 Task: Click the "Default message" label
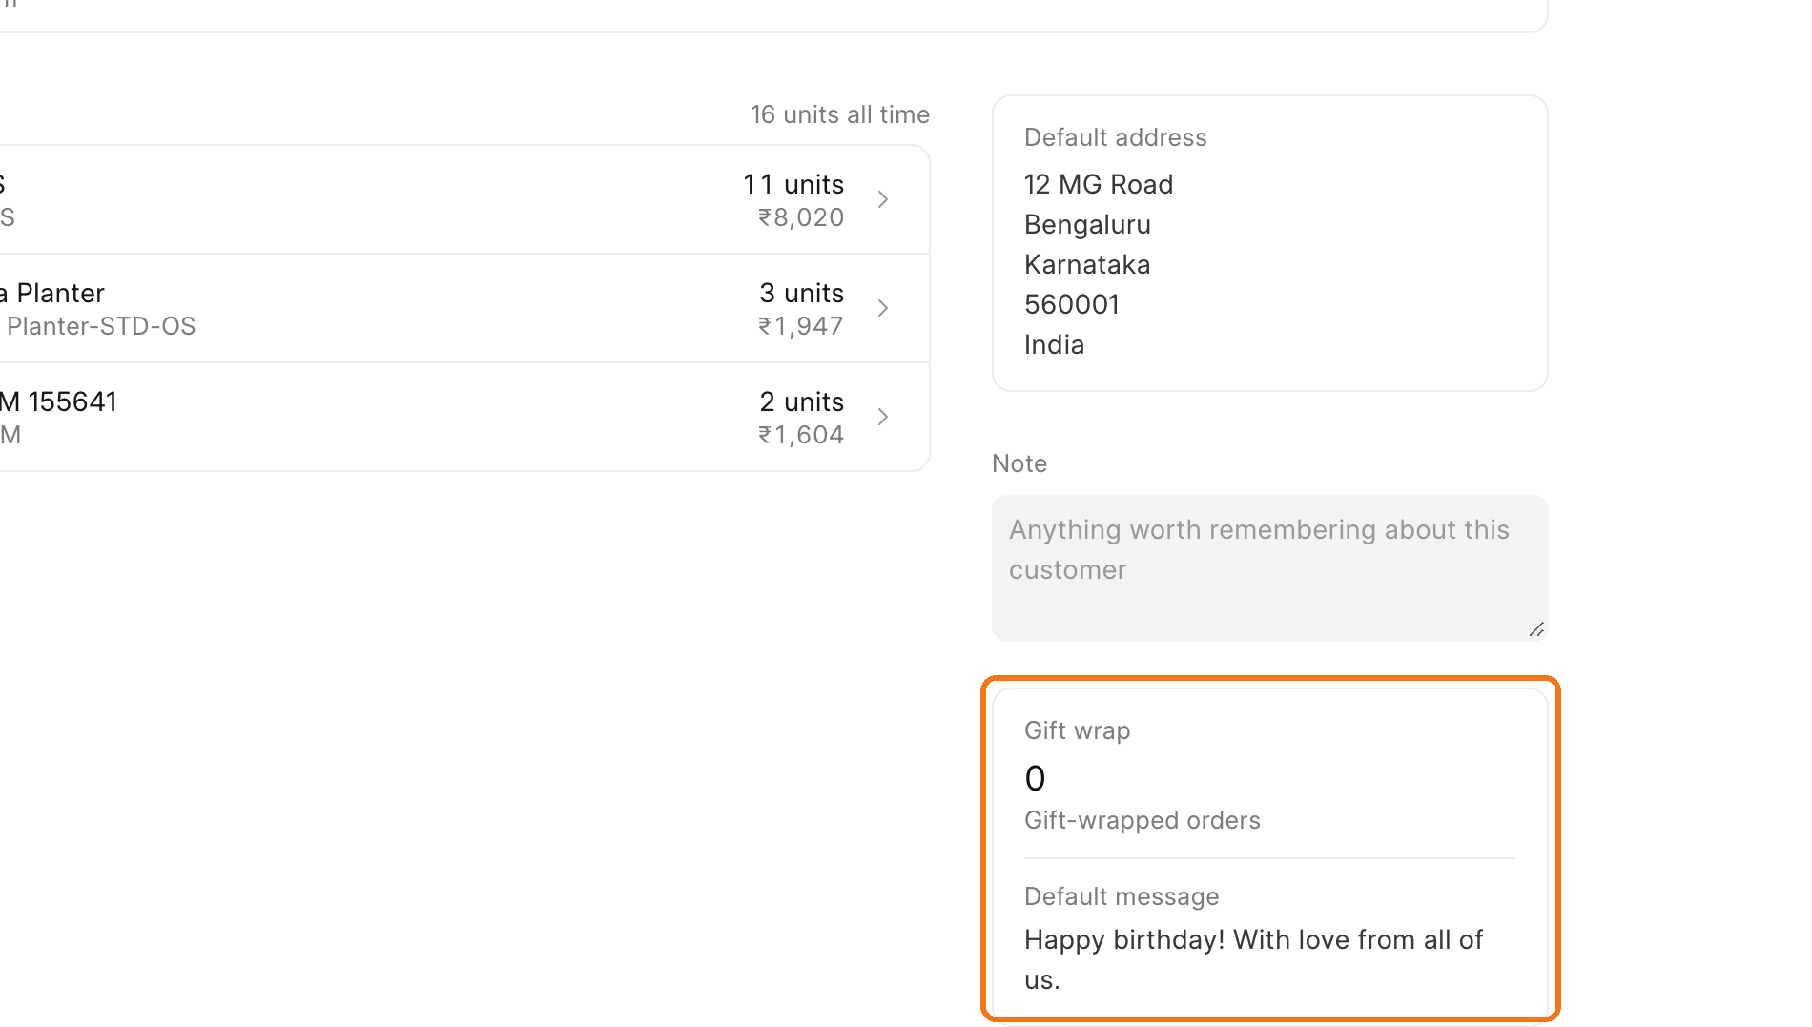pos(1122,896)
